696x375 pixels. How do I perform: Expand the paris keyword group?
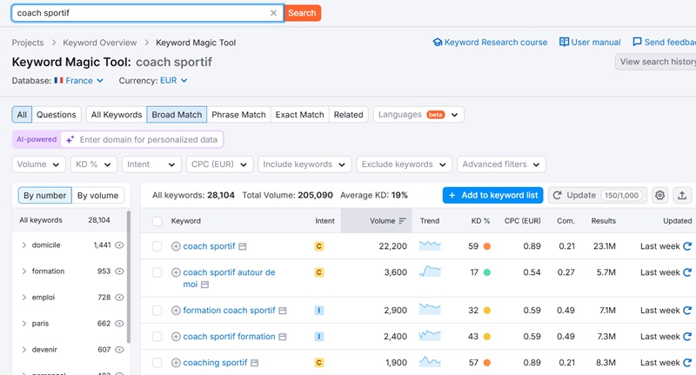24,324
